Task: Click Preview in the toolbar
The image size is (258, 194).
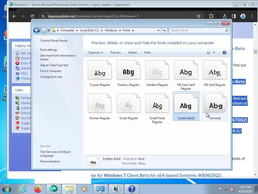Action: click(116, 53)
